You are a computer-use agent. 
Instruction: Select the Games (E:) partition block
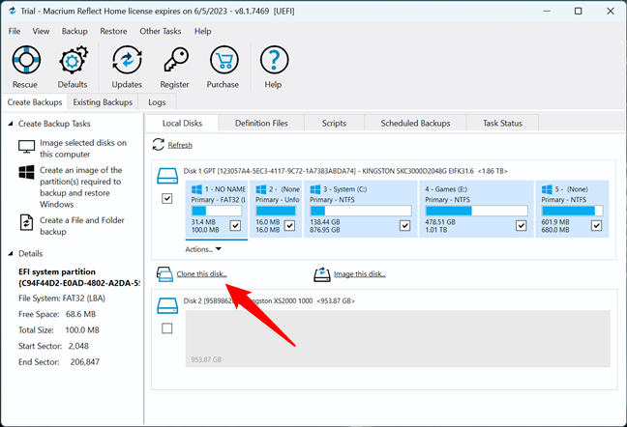click(476, 209)
